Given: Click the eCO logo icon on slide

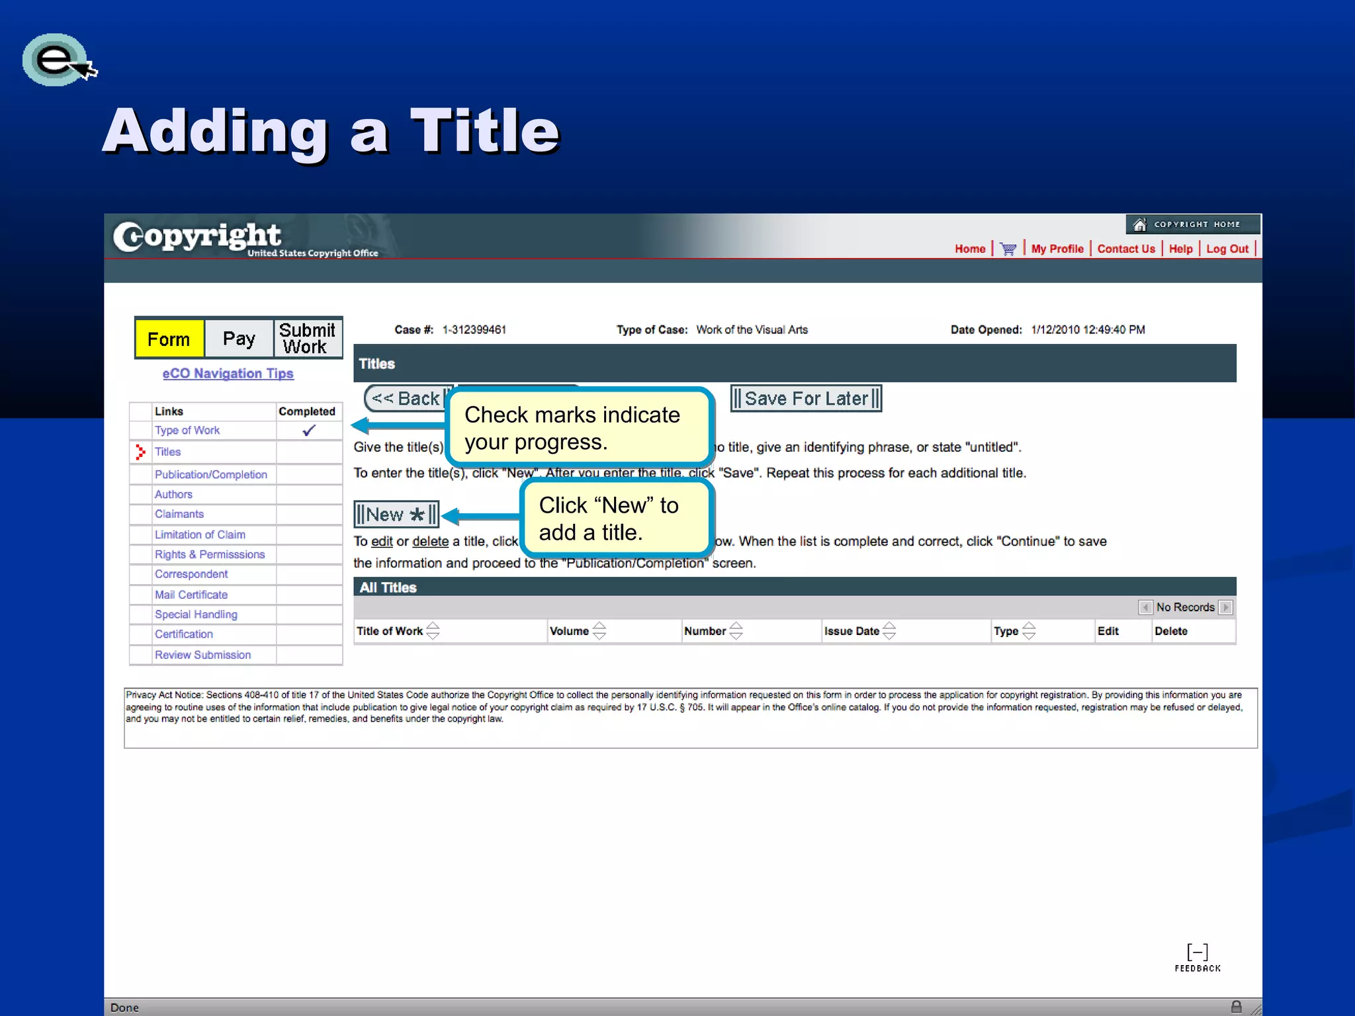Looking at the screenshot, I should point(60,60).
